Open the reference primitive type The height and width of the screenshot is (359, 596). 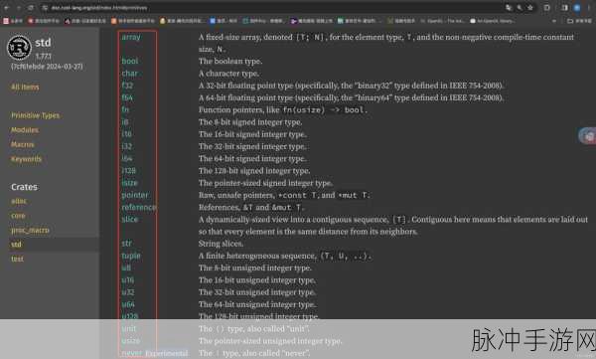tap(139, 207)
